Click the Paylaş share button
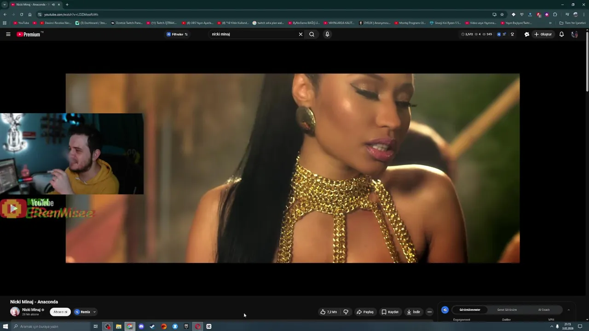 coord(365,312)
